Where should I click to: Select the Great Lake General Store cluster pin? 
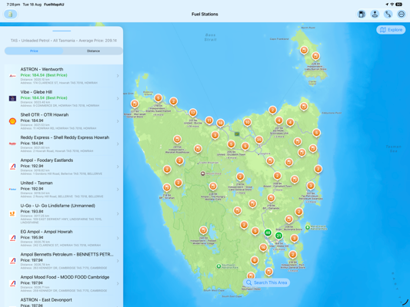240,177
